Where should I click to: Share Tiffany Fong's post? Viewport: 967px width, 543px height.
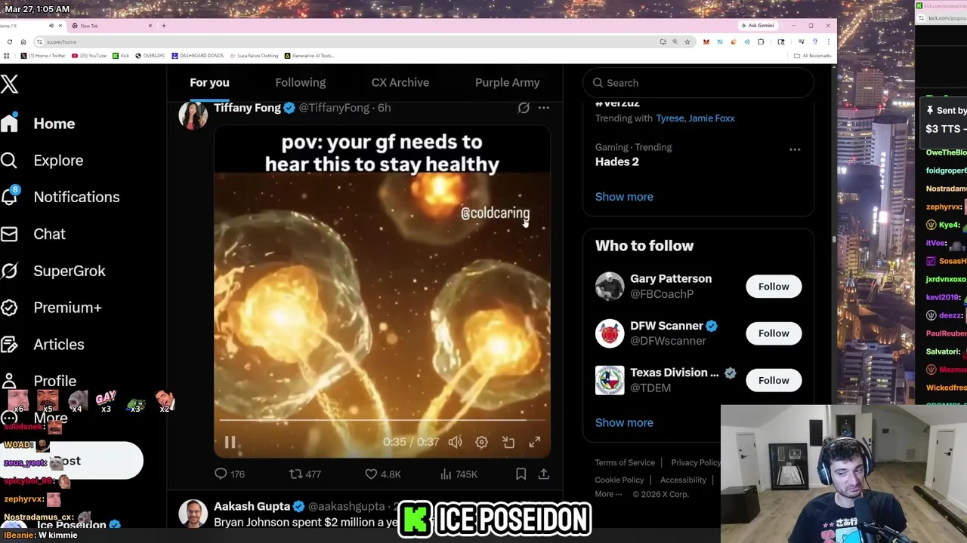coord(543,474)
